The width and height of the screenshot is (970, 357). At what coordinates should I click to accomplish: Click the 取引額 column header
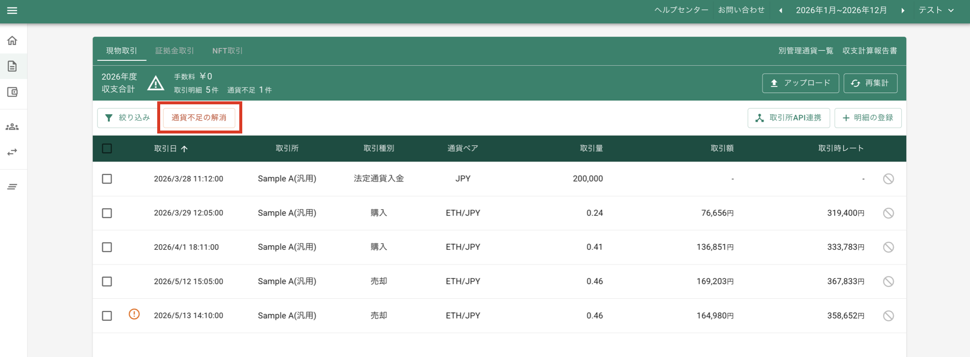(722, 148)
